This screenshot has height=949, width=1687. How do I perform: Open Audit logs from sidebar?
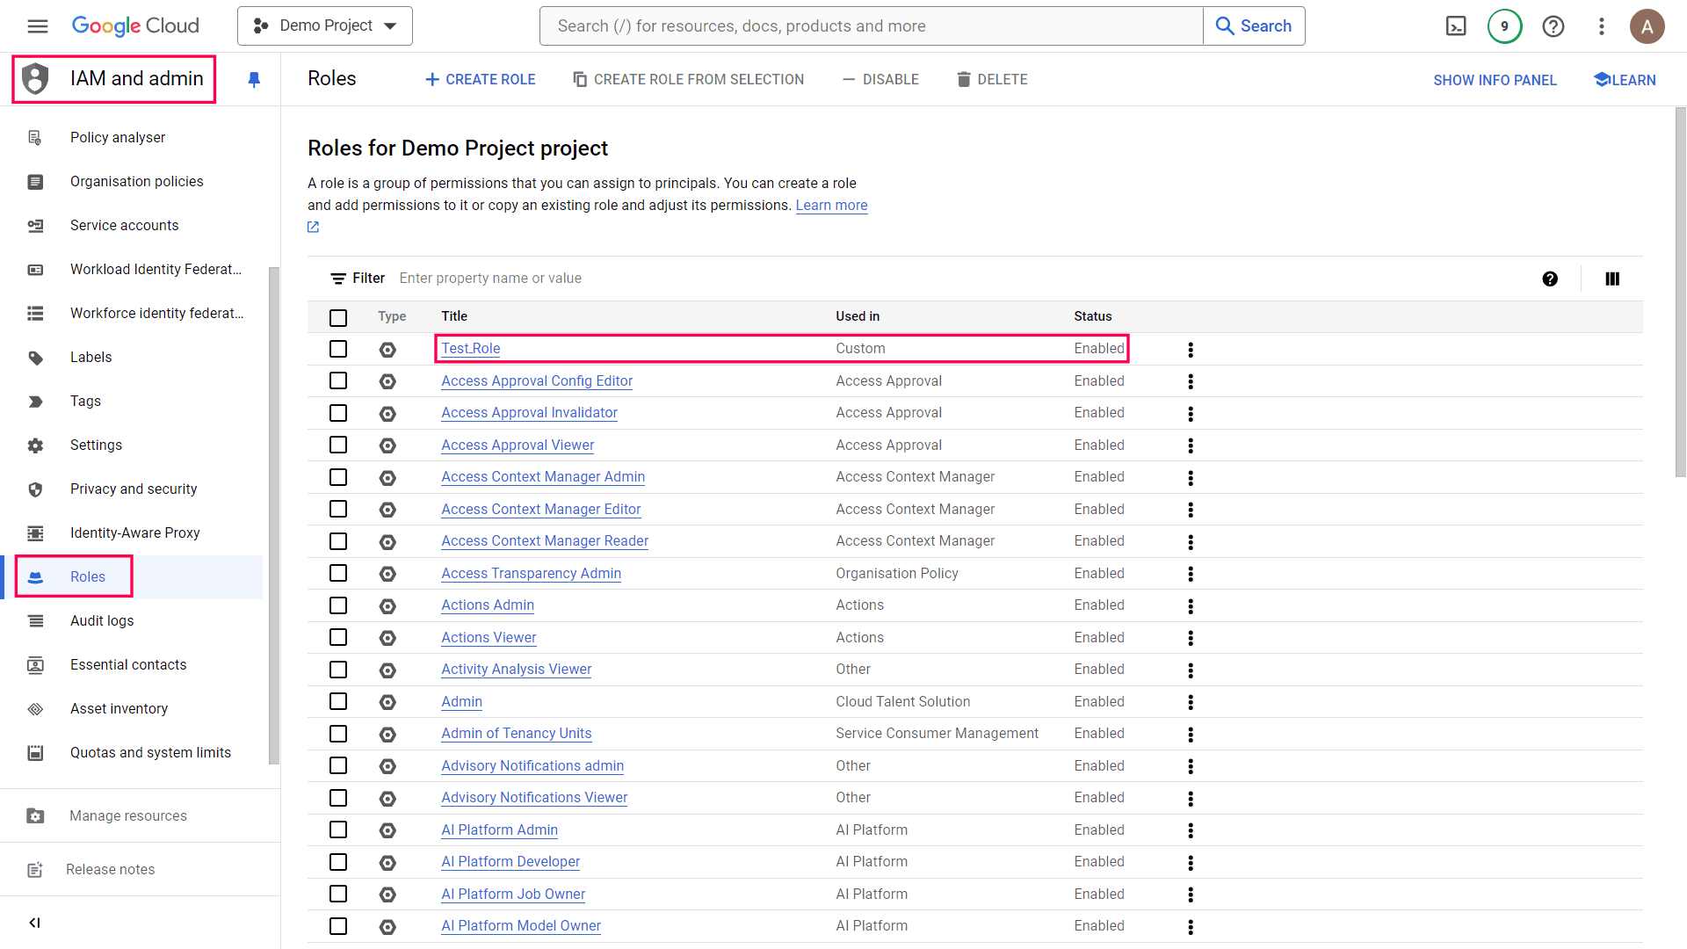(102, 621)
